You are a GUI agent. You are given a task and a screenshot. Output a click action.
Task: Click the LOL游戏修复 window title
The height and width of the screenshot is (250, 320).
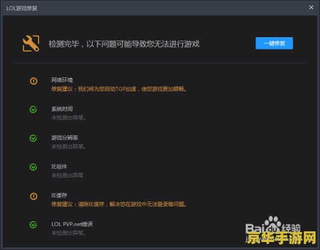pyautogui.click(x=22, y=9)
